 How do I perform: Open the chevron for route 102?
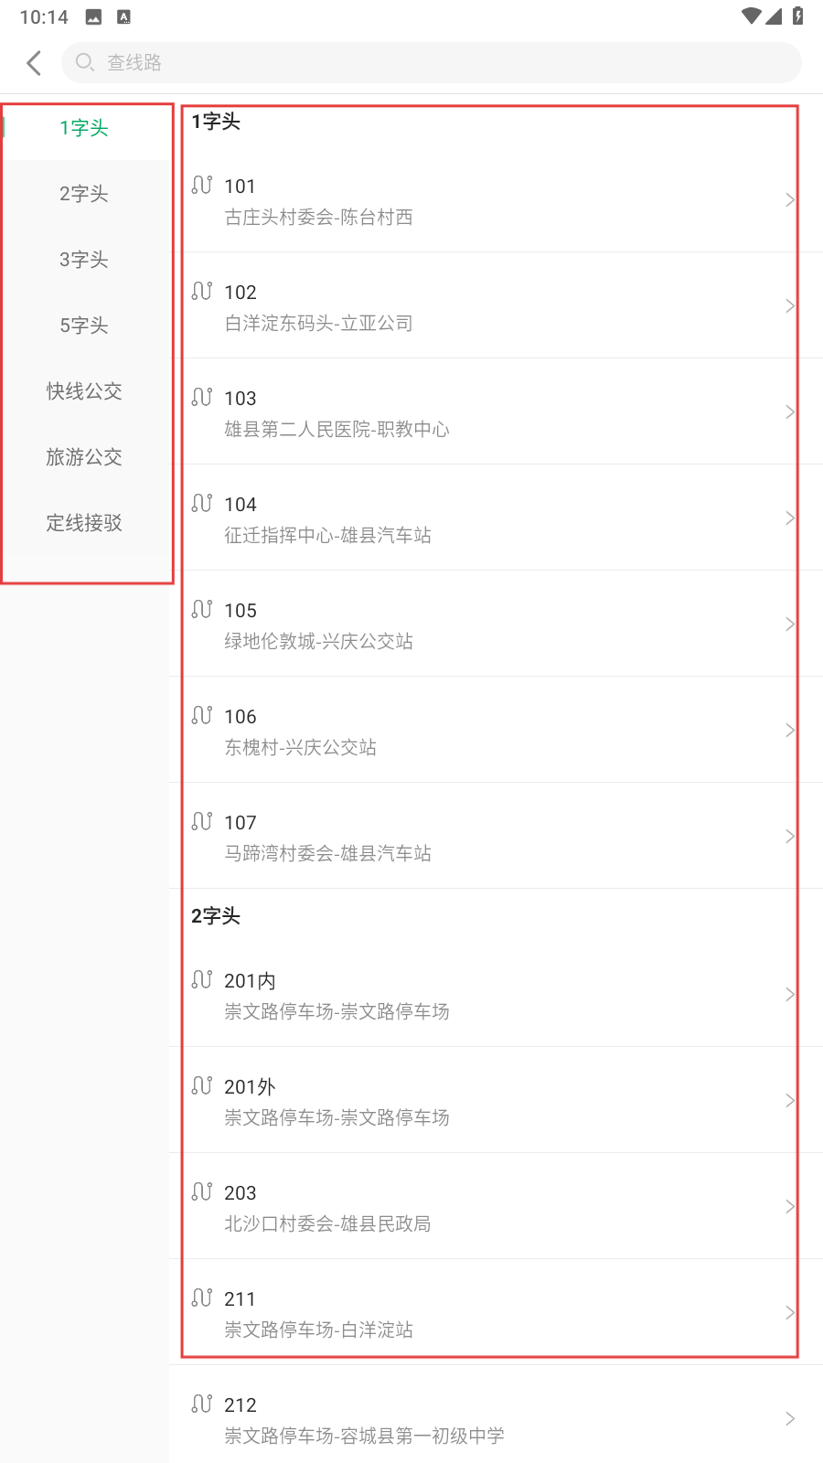tap(789, 305)
